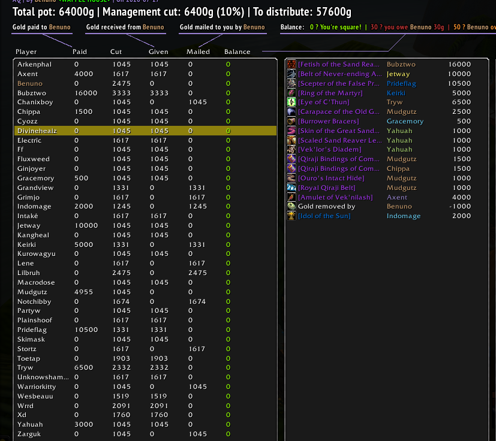
Task: Sort by the Player column header
Action: pyautogui.click(x=26, y=52)
